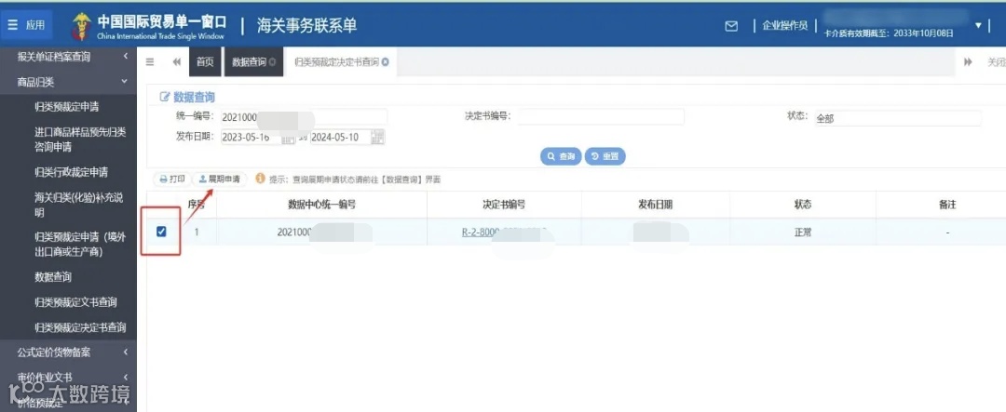This screenshot has height=412, width=1006.
Task: Open decision number link R-2-8000
Action: (504, 233)
